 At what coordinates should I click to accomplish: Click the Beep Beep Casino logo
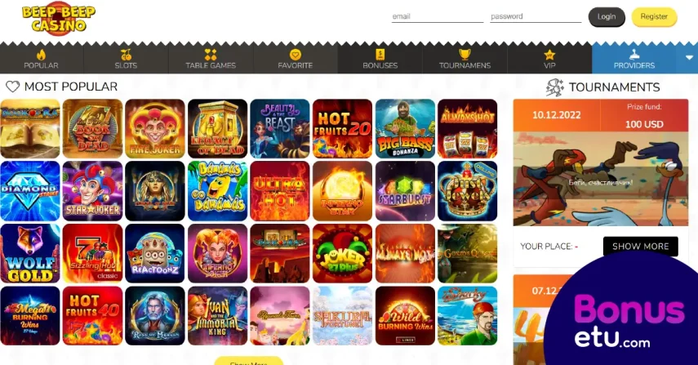coord(58,19)
